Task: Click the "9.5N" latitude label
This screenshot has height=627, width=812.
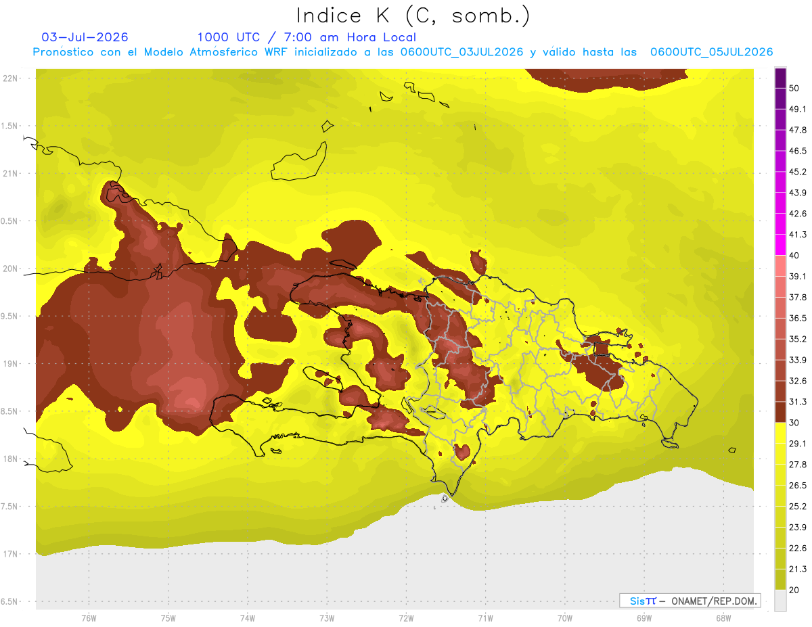Action: (x=10, y=317)
